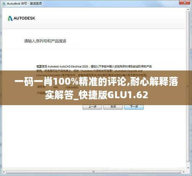Click the 上一步 (Back) button
192x176 pixels.
click(x=92, y=107)
